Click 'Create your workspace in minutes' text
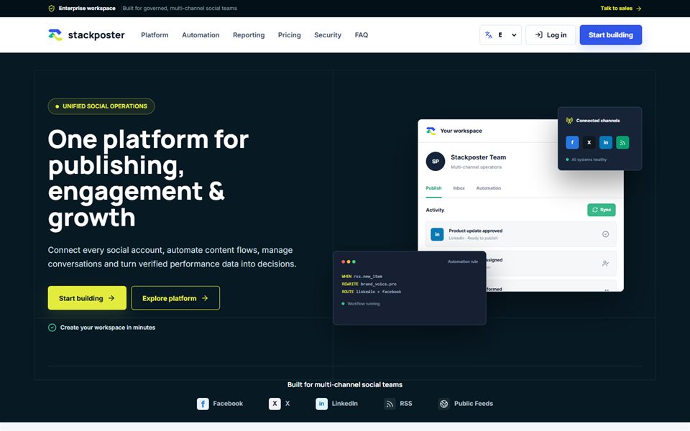Viewport: 690px width, 431px height. pyautogui.click(x=108, y=328)
